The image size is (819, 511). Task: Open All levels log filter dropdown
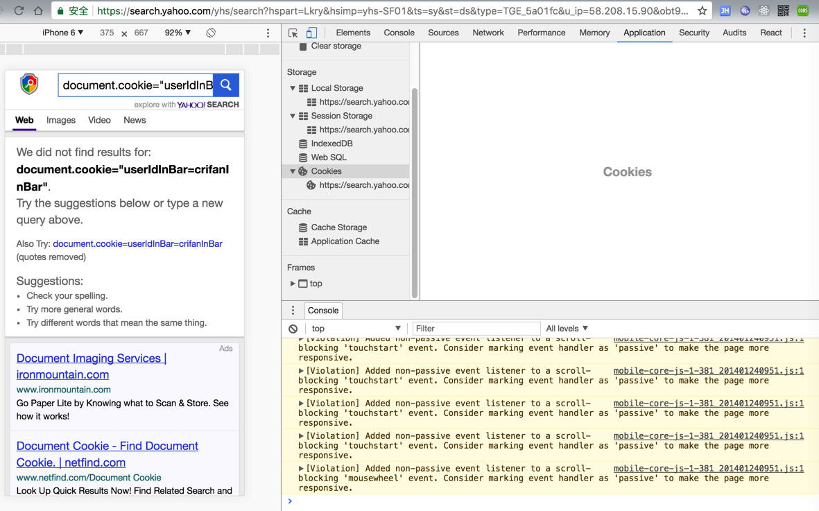point(567,329)
